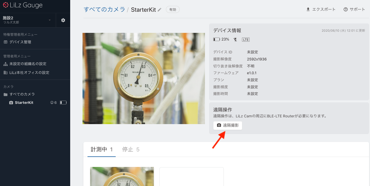Click the StarterKit sidebar battery icon
This screenshot has width=370, height=186.
63,103
